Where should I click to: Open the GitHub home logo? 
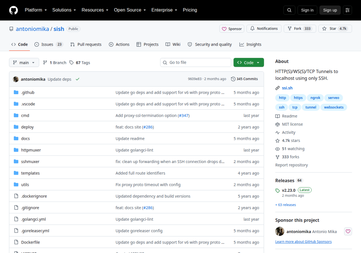[13, 10]
